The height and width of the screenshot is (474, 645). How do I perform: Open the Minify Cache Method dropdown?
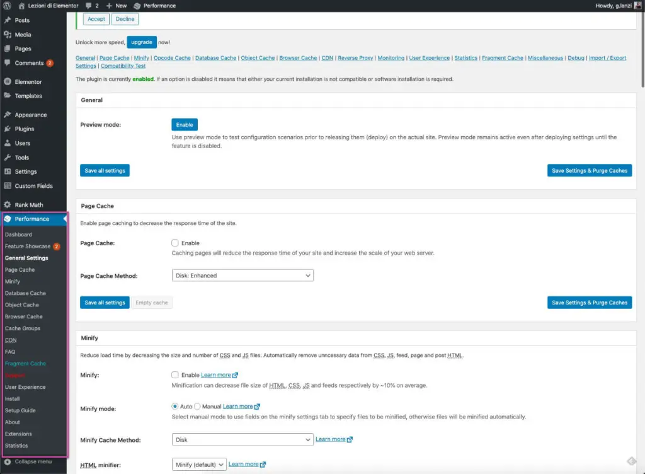click(x=243, y=439)
